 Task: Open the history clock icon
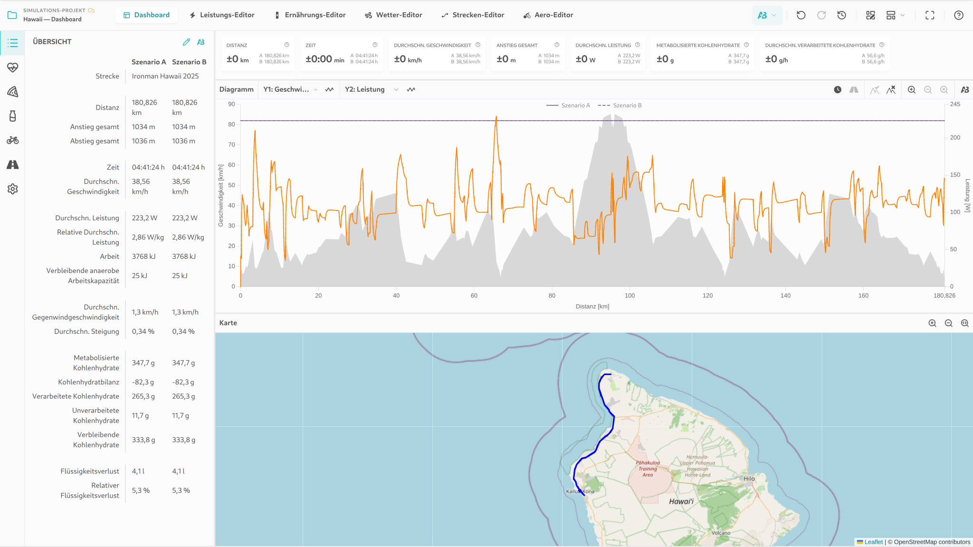(x=841, y=15)
